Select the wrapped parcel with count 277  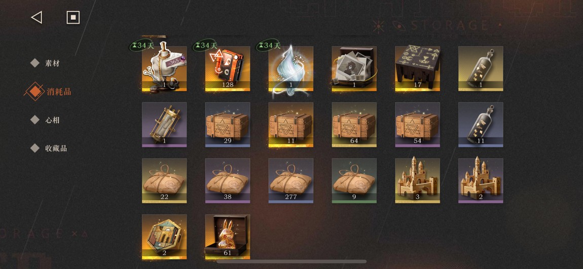click(291, 181)
